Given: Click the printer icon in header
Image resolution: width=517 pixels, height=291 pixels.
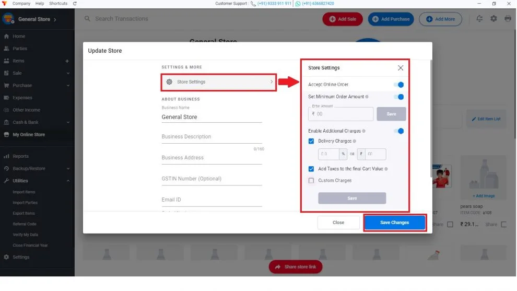Looking at the screenshot, I should [508, 19].
